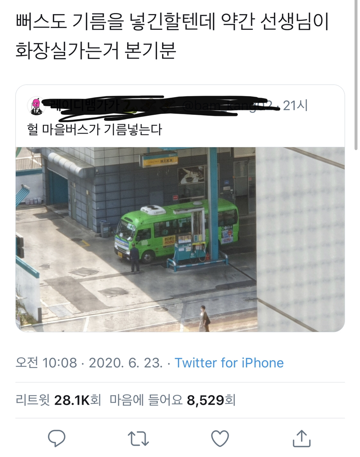Open the quoted tweet's pink avatar
The width and height of the screenshot is (360, 457).
(36, 106)
